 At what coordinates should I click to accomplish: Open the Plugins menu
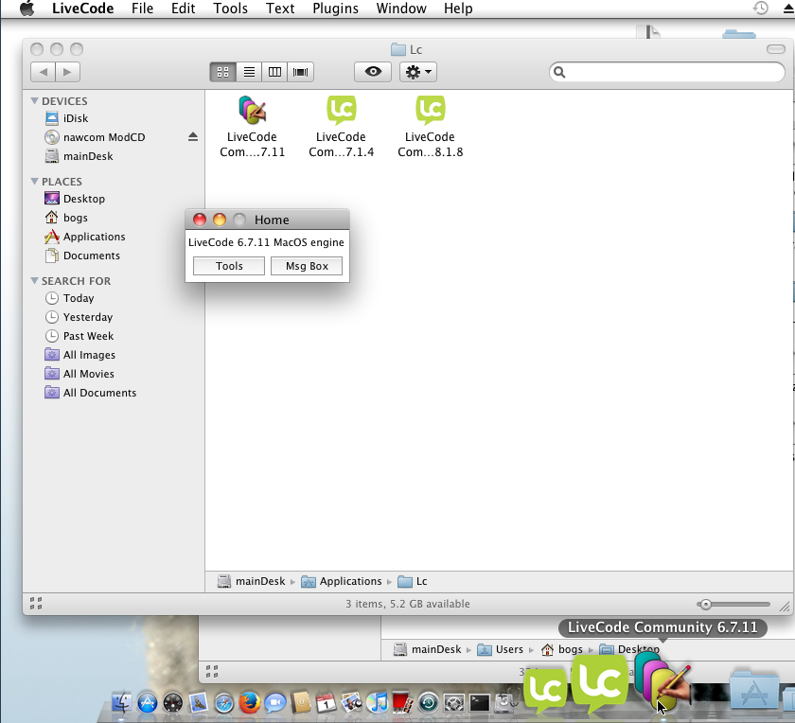point(335,9)
